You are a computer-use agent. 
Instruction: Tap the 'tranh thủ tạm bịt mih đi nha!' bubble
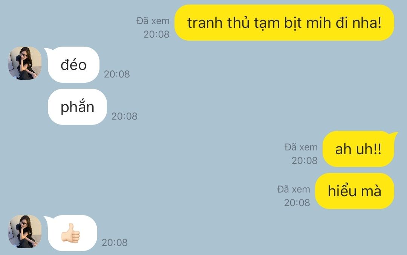click(284, 23)
